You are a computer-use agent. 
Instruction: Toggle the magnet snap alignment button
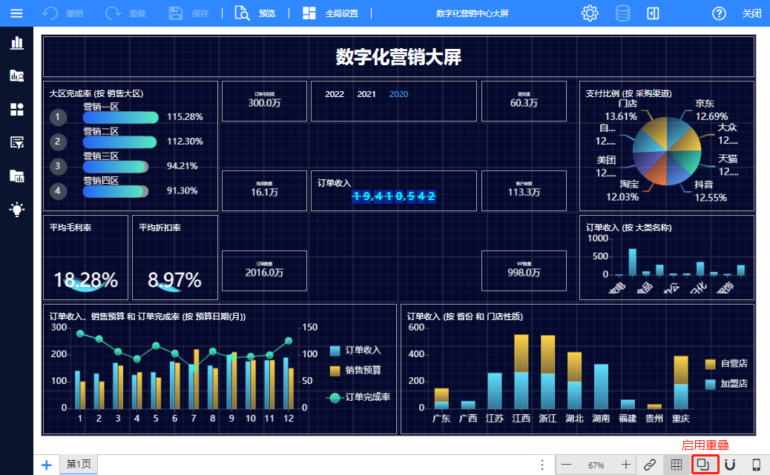[x=730, y=465]
